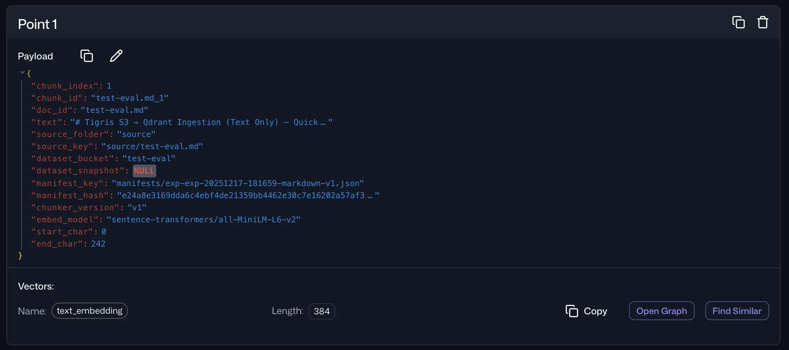Click the vector length value 384

322,311
